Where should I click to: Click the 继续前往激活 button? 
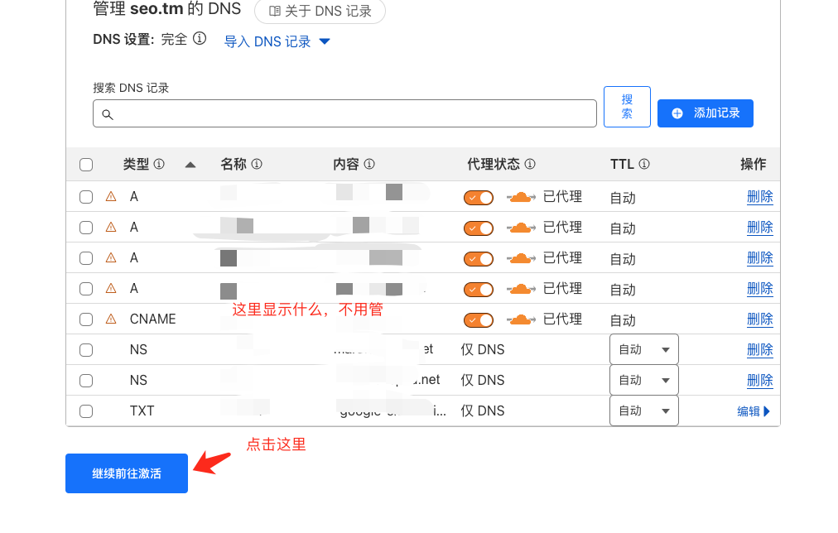coord(126,473)
